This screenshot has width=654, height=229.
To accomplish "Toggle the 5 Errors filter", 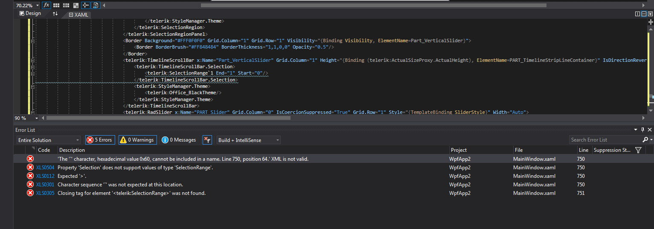I will (x=100, y=140).
